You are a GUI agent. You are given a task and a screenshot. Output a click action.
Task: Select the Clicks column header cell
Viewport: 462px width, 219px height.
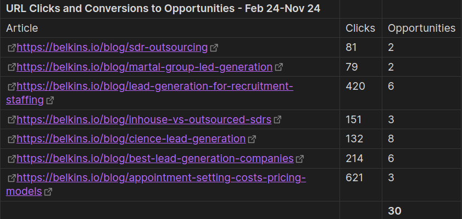pyautogui.click(x=360, y=28)
